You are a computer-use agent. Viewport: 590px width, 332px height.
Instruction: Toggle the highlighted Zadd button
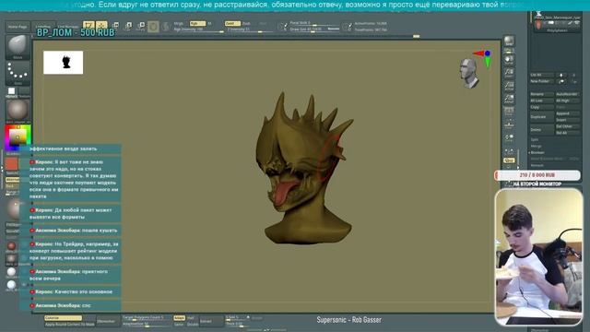231,23
